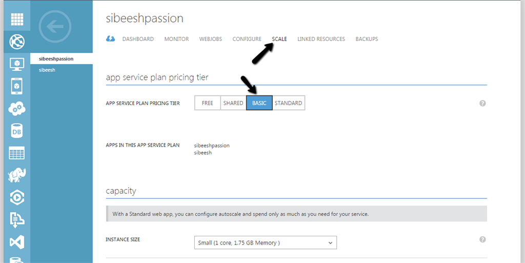
Task: Open Visual Studio Online sidebar icon
Action: pyautogui.click(x=17, y=242)
